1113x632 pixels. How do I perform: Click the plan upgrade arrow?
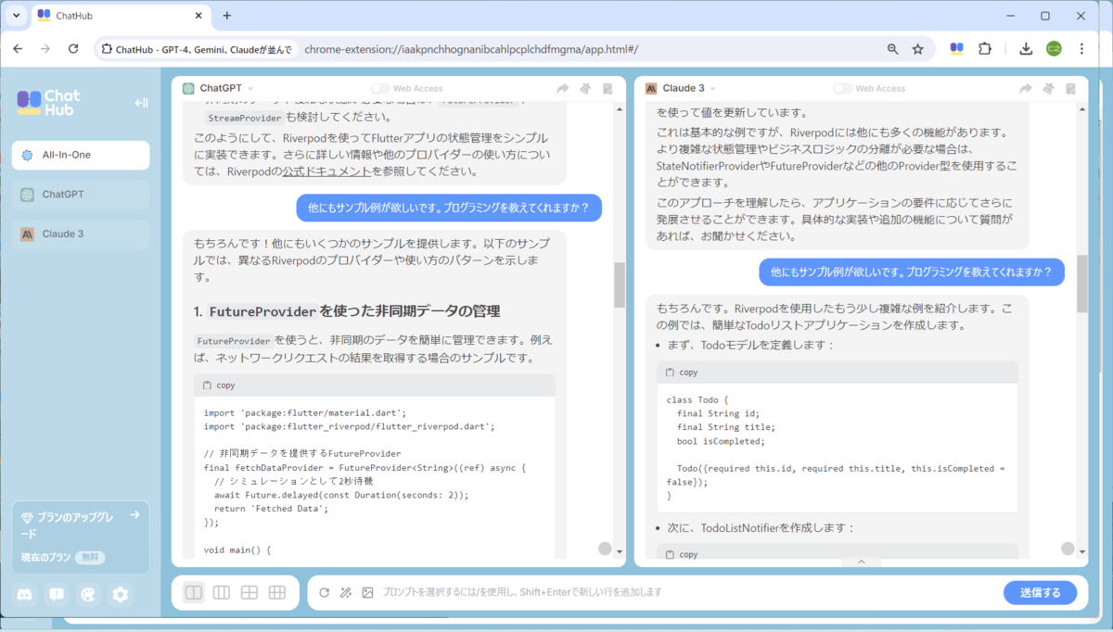134,514
